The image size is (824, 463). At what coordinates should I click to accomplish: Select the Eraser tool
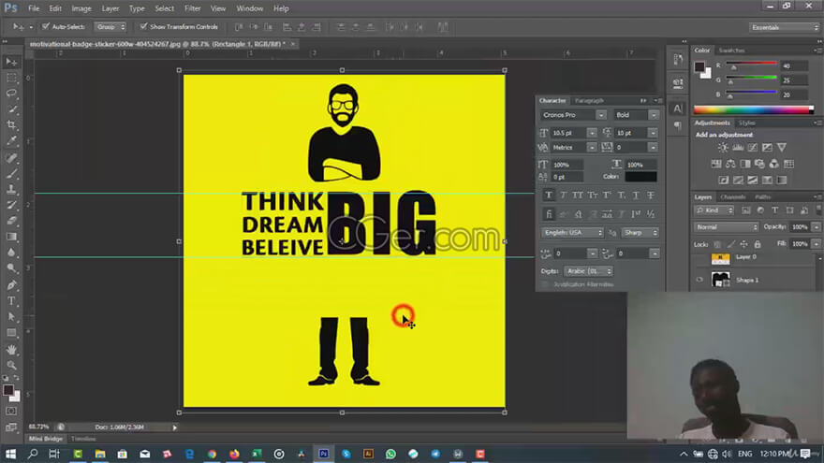click(11, 221)
